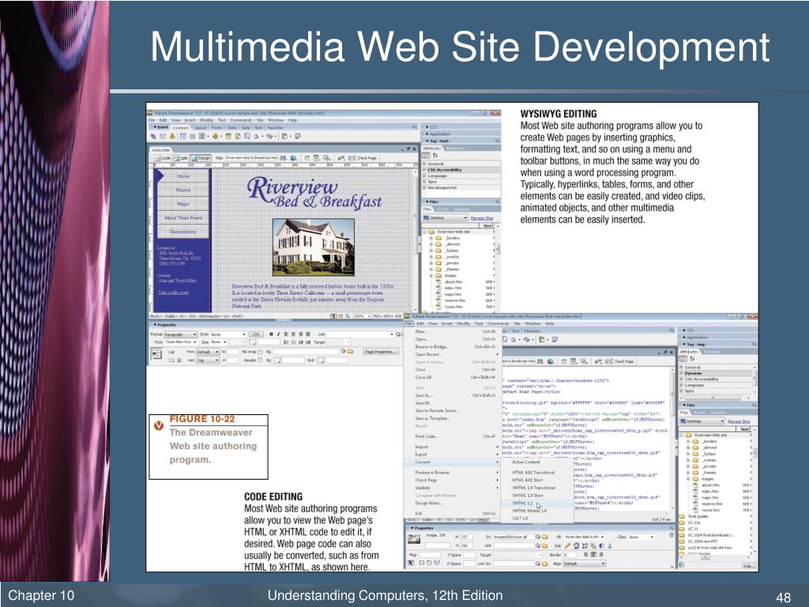Click the Browse folder icon beside Src
The width and height of the screenshot is (809, 607).
(544, 537)
